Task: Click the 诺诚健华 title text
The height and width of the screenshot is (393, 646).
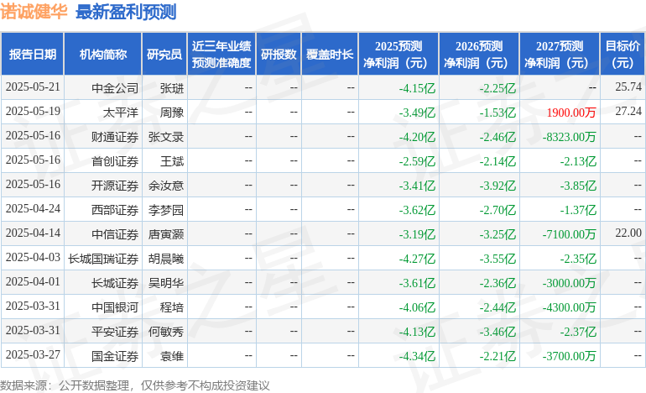Action: [x=34, y=11]
